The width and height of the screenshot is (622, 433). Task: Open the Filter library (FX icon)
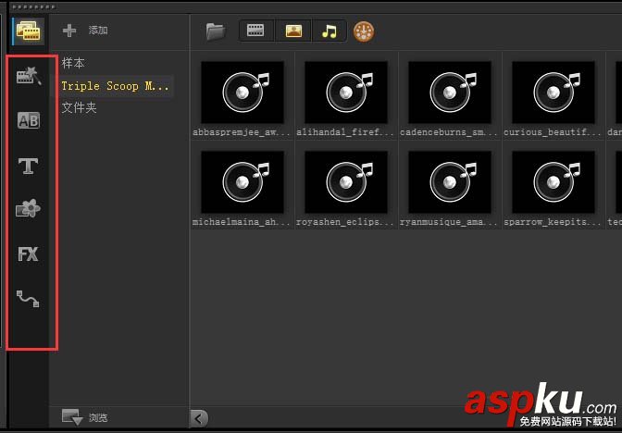click(28, 254)
